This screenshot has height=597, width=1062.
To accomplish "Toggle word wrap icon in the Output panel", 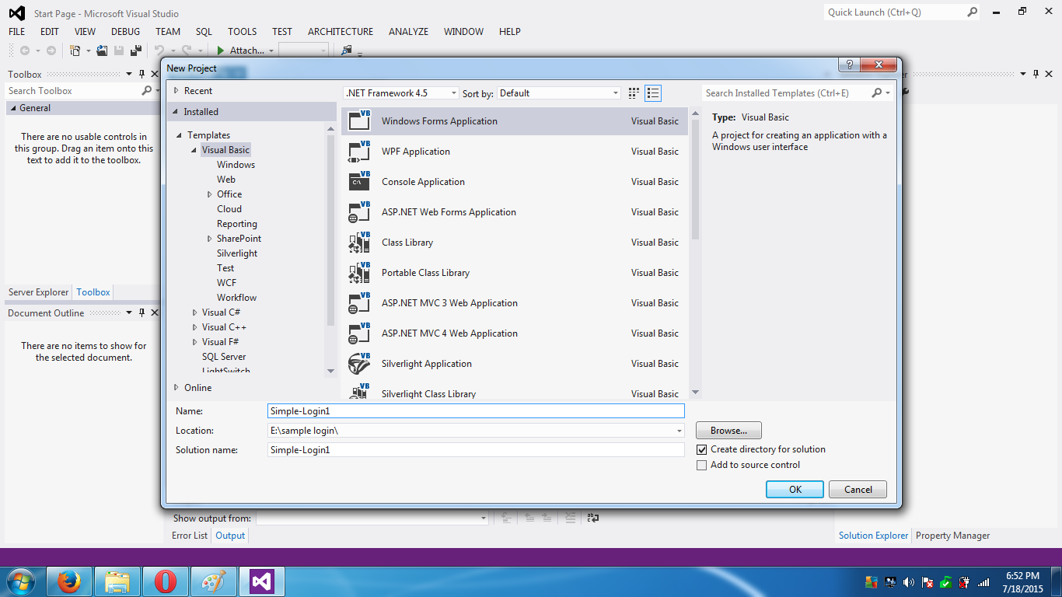I will point(592,518).
